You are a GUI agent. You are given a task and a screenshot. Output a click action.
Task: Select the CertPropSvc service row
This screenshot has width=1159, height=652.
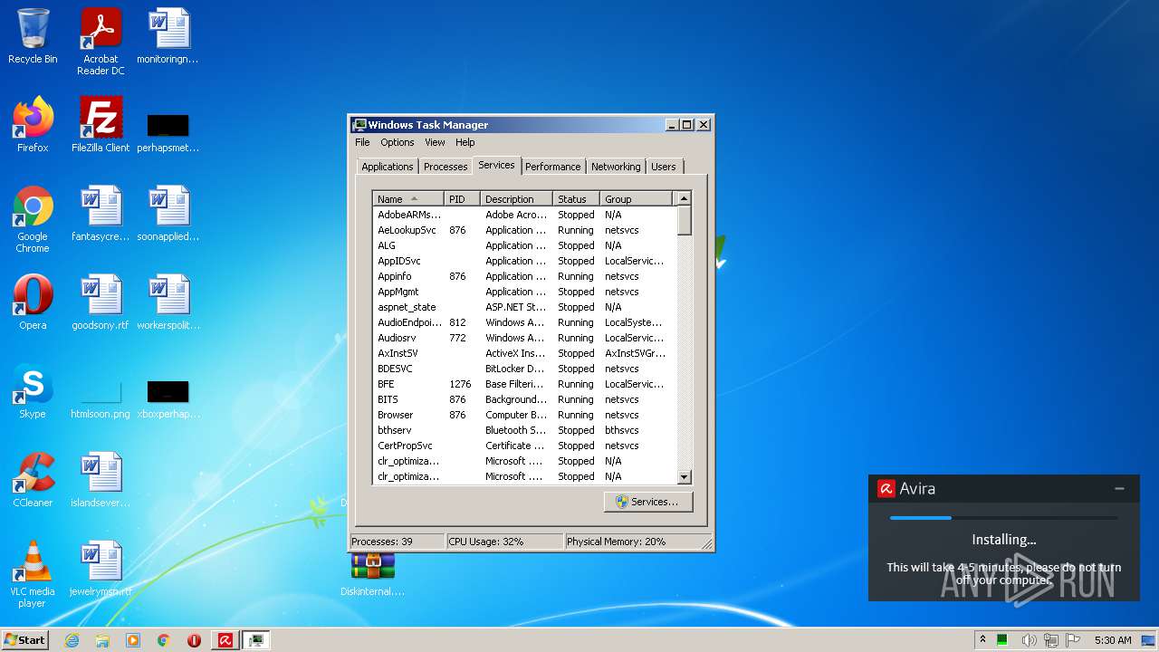point(524,446)
